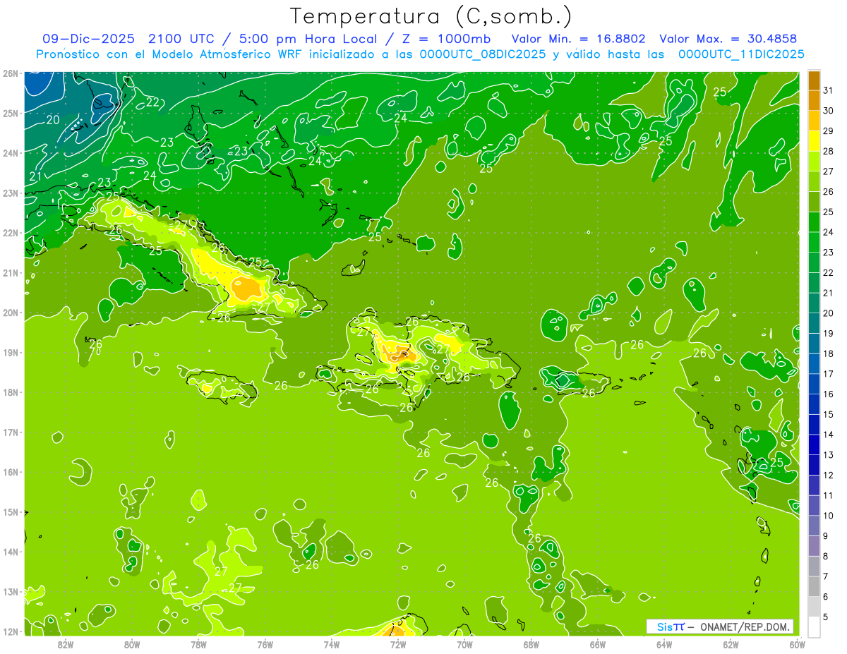Select the colorbar legend value 17

tap(828, 374)
